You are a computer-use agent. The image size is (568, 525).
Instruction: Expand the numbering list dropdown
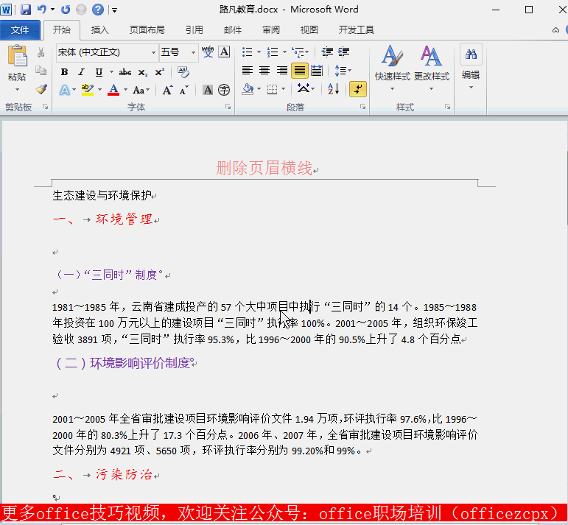tap(284, 52)
